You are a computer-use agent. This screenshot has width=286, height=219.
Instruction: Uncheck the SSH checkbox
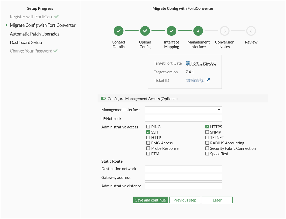[148, 132]
